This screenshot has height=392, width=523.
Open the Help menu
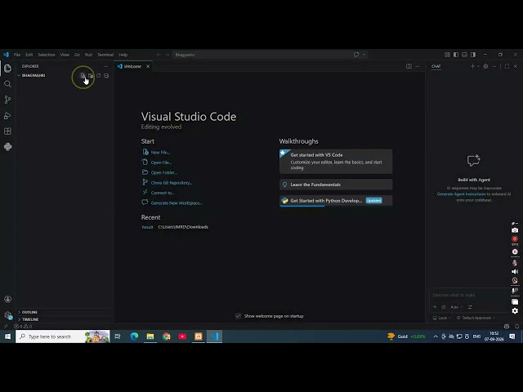point(123,55)
